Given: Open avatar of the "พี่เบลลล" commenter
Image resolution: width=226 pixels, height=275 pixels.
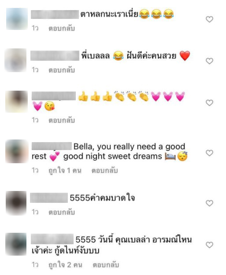Looking at the screenshot, I should (15, 60).
